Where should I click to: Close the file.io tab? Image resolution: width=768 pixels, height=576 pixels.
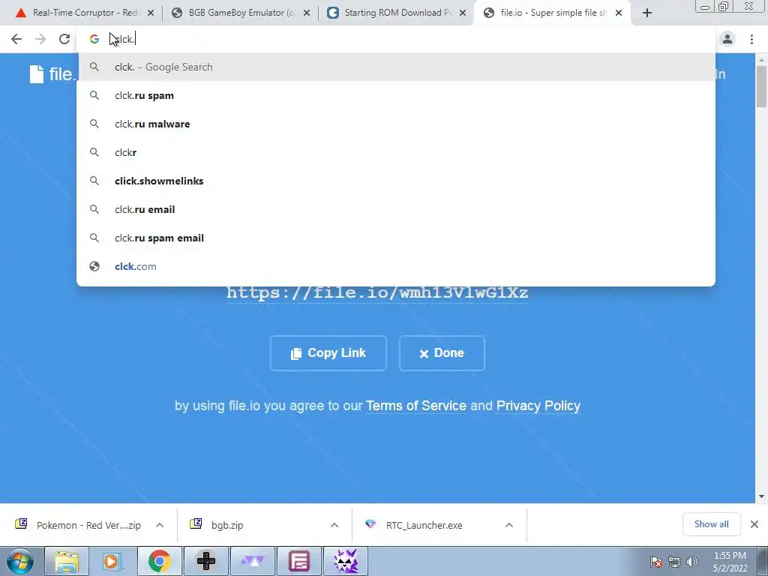619,13
